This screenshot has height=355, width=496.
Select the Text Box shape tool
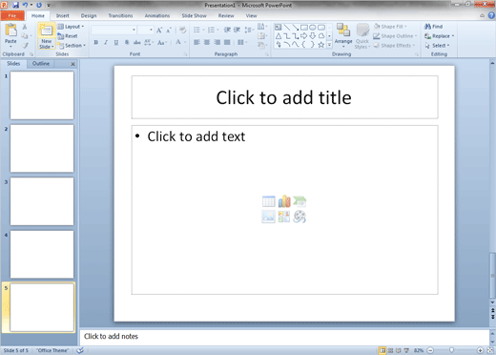(279, 28)
